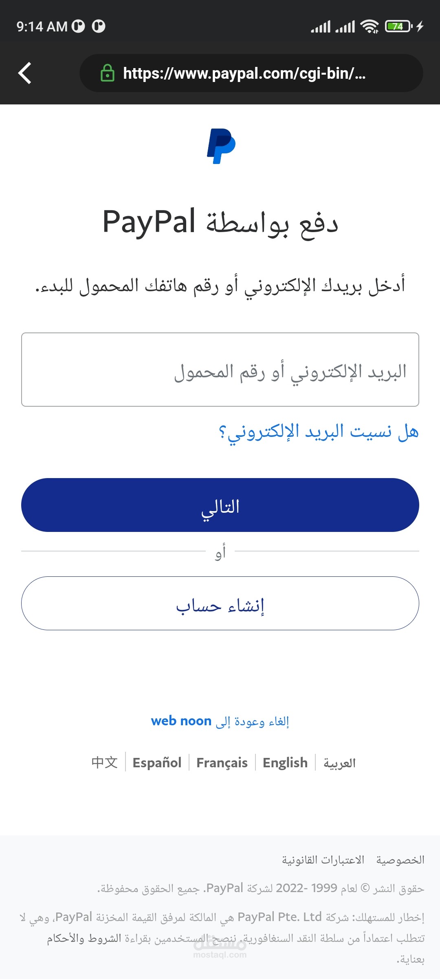Screen dimensions: 440x979
Task: Open the privacy (الخصوصية) footer link
Action: click(x=400, y=860)
